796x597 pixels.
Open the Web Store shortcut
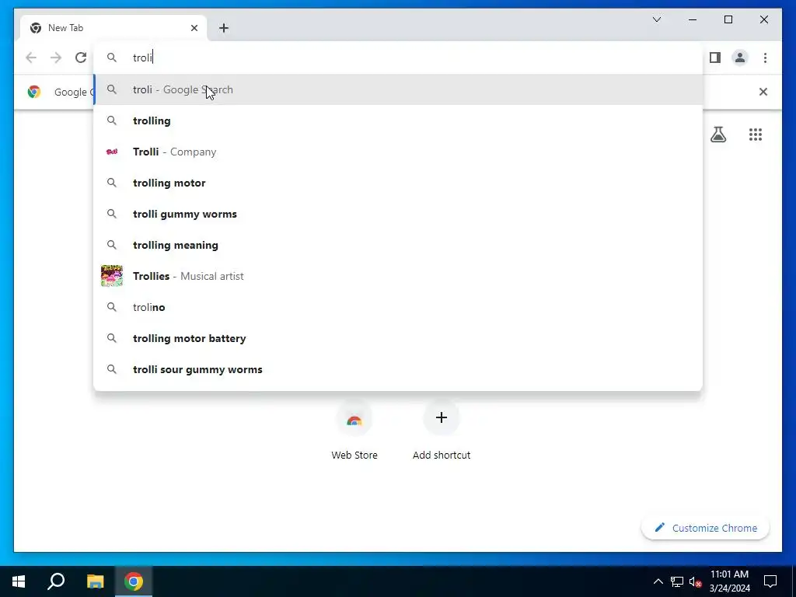click(x=354, y=431)
